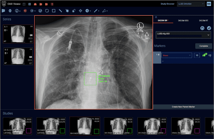Open the May 19, 2022 study thumbnail

pyautogui.click(x=85, y=126)
